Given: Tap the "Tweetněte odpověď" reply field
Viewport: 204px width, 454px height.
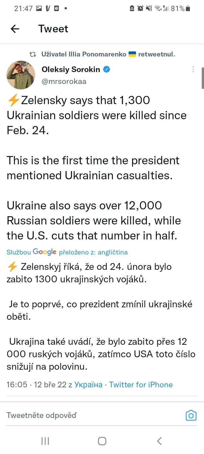Looking at the screenshot, I should [x=85, y=415].
